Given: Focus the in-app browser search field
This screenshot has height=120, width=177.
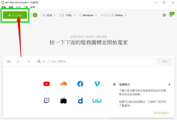Looking at the screenshot, I should [95, 61].
